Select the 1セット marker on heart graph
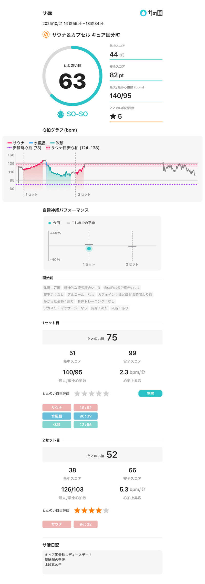The width and height of the screenshot is (205, 584). pyautogui.click(x=32, y=195)
